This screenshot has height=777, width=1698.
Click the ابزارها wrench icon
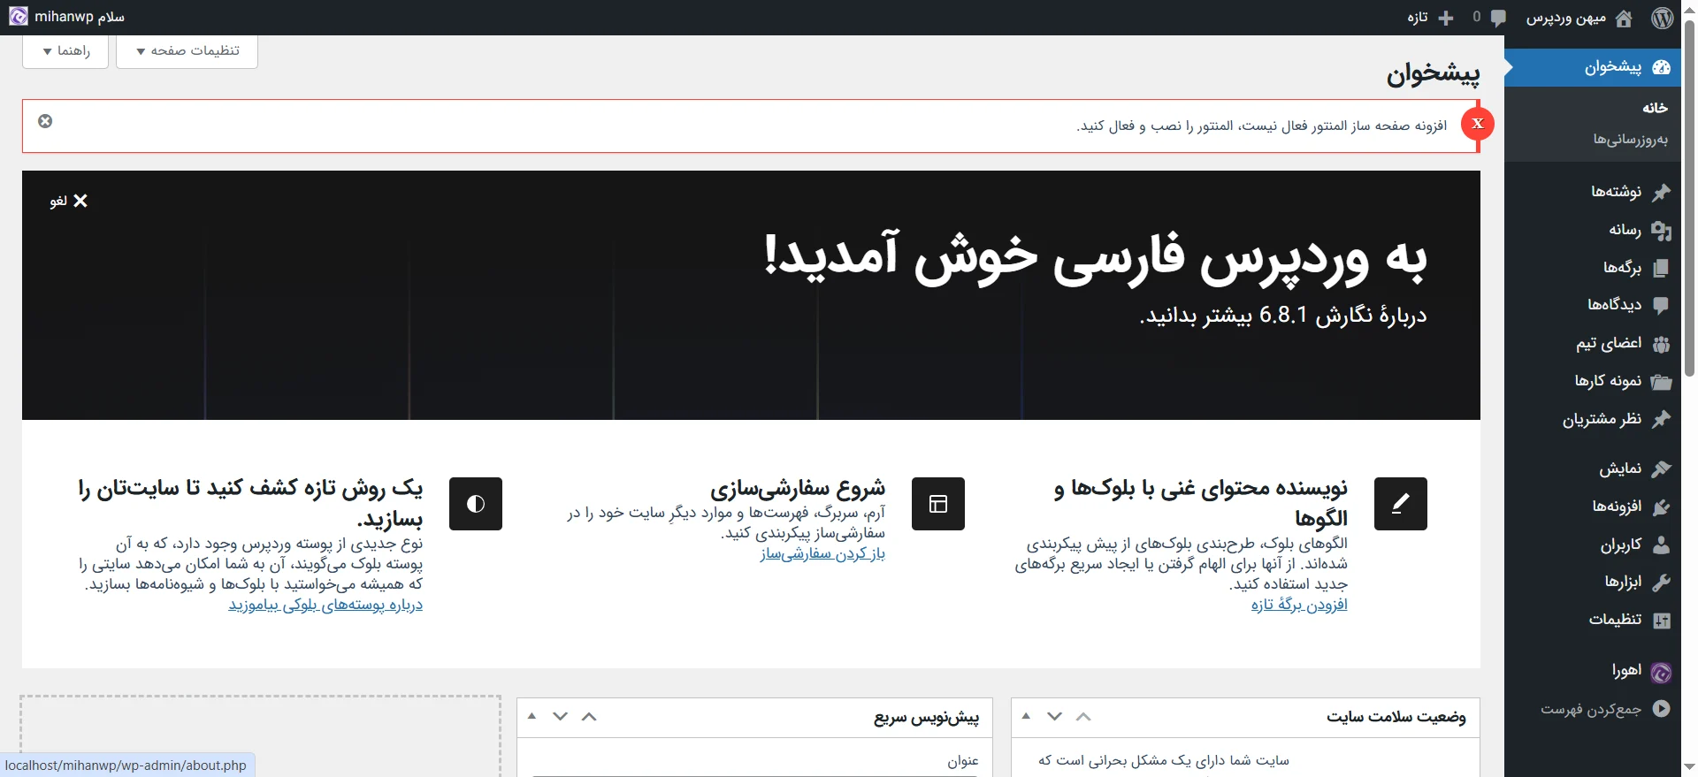[x=1662, y=582]
